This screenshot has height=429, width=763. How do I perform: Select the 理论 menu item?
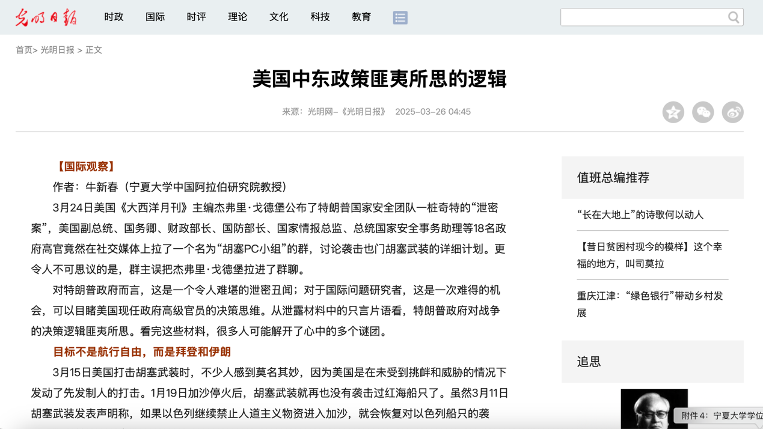point(237,17)
